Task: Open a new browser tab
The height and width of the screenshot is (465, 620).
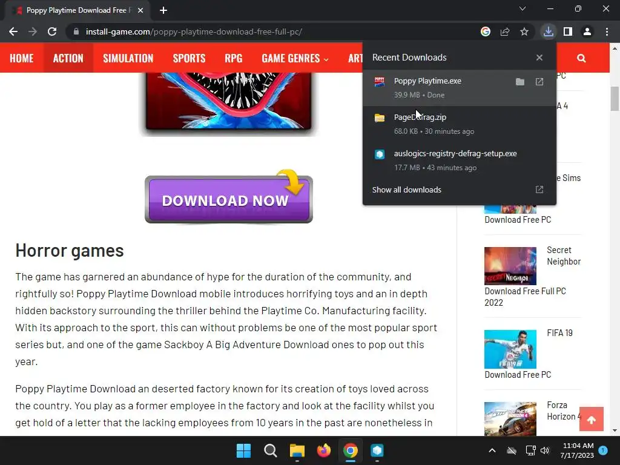Action: click(163, 10)
